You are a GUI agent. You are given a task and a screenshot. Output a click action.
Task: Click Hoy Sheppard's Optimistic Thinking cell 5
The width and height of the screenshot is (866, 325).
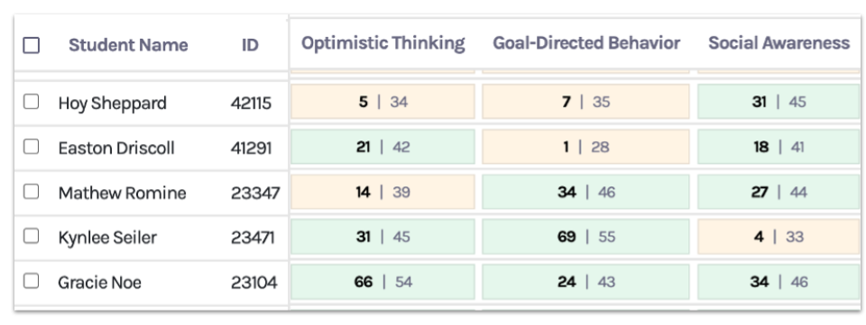(x=382, y=102)
